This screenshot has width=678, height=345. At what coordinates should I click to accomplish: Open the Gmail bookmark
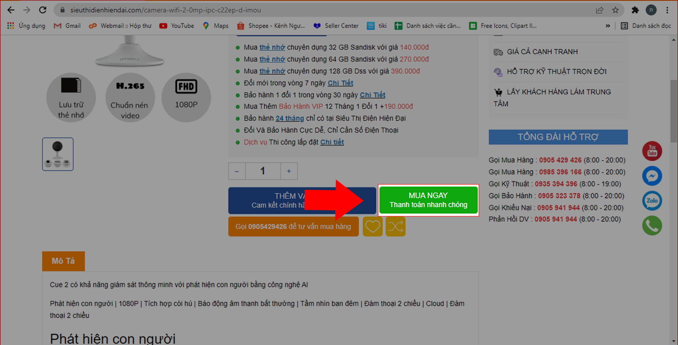click(67, 26)
